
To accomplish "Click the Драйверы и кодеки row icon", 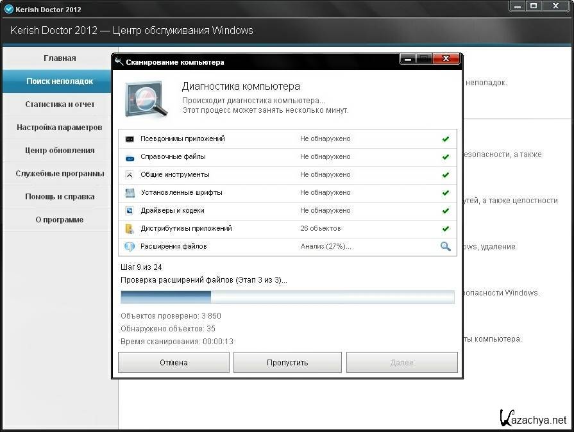I will [130, 210].
